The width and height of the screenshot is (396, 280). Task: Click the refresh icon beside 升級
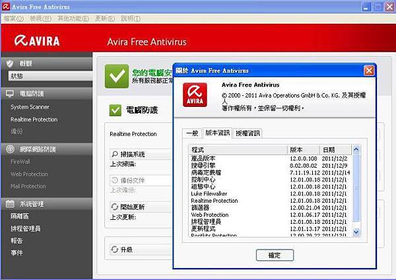(x=115, y=250)
